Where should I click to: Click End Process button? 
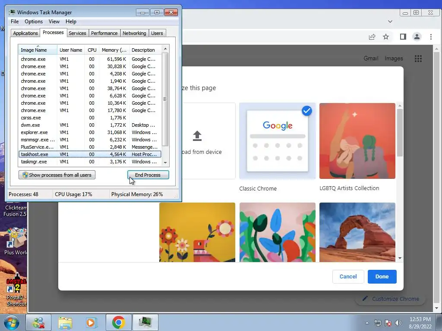tap(148, 175)
